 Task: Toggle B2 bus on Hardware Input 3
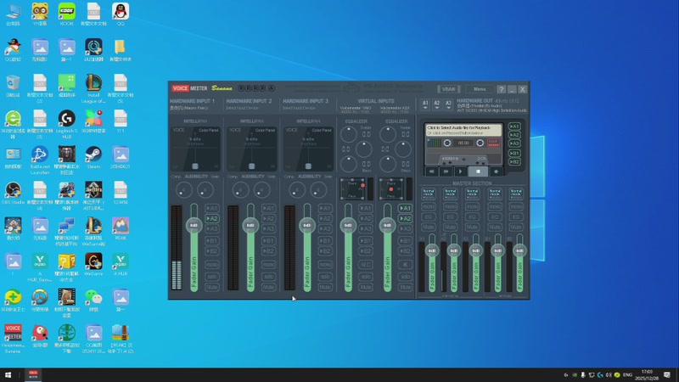pyautogui.click(x=325, y=251)
